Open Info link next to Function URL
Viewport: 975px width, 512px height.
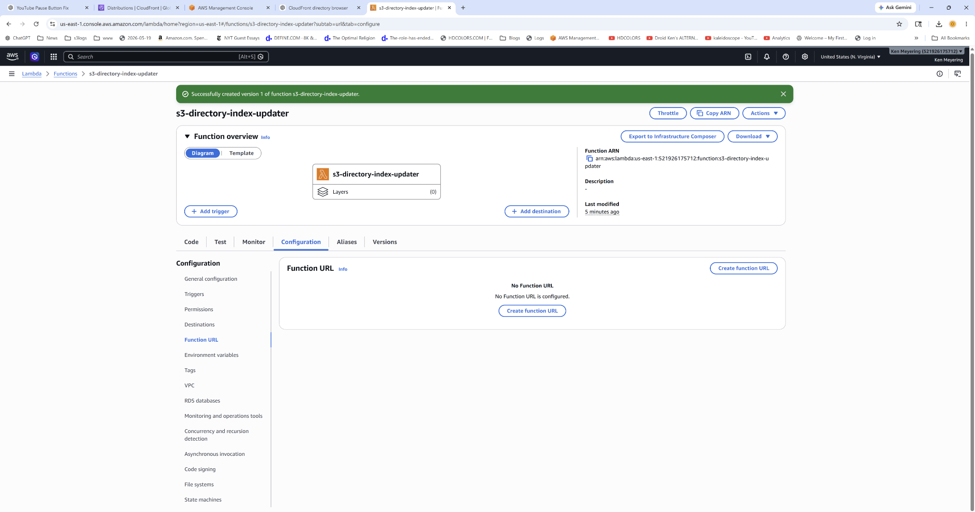point(343,269)
